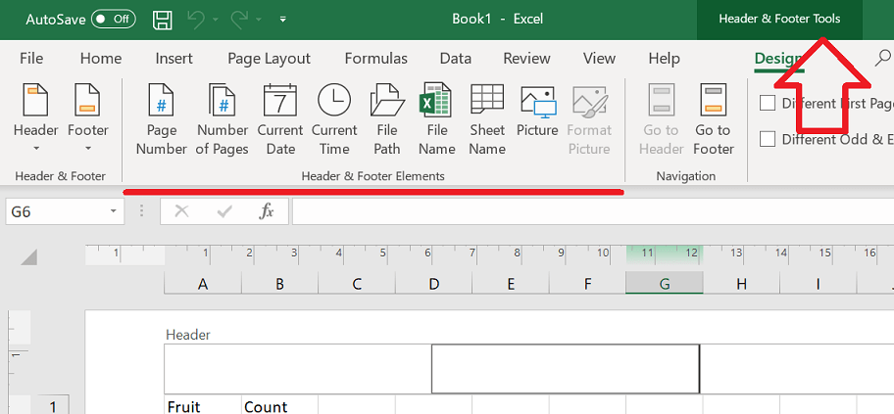This screenshot has height=414, width=894.
Task: Insert Current Time element
Action: click(334, 119)
